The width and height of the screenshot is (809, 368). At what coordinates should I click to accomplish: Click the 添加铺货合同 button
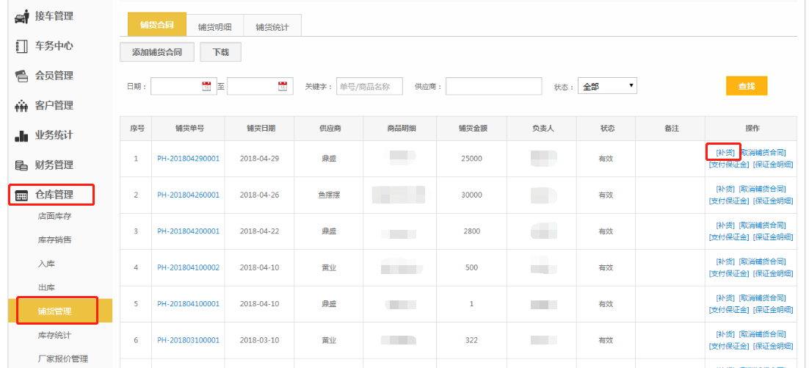pos(156,52)
